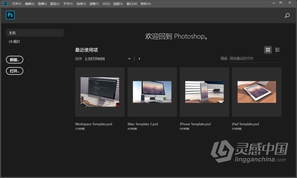
Task: Minimize the Photoshop window
Action: pyautogui.click(x=274, y=3)
